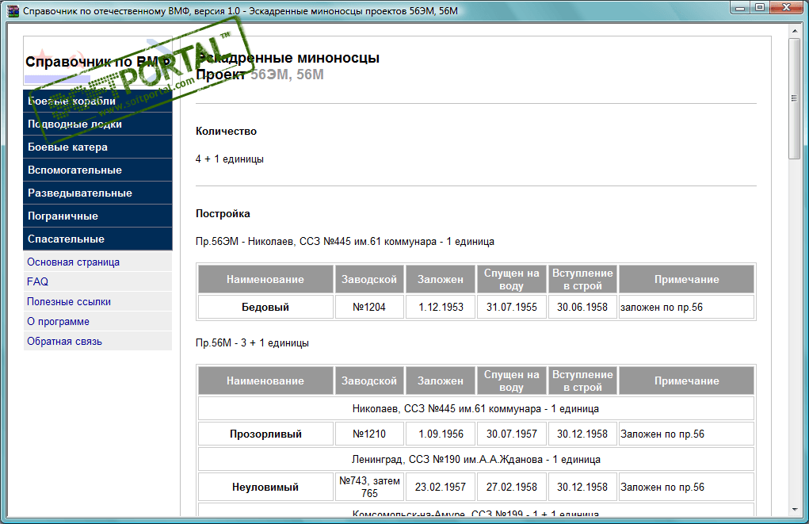
Task: Maximize the Справочник window
Action: 759,8
